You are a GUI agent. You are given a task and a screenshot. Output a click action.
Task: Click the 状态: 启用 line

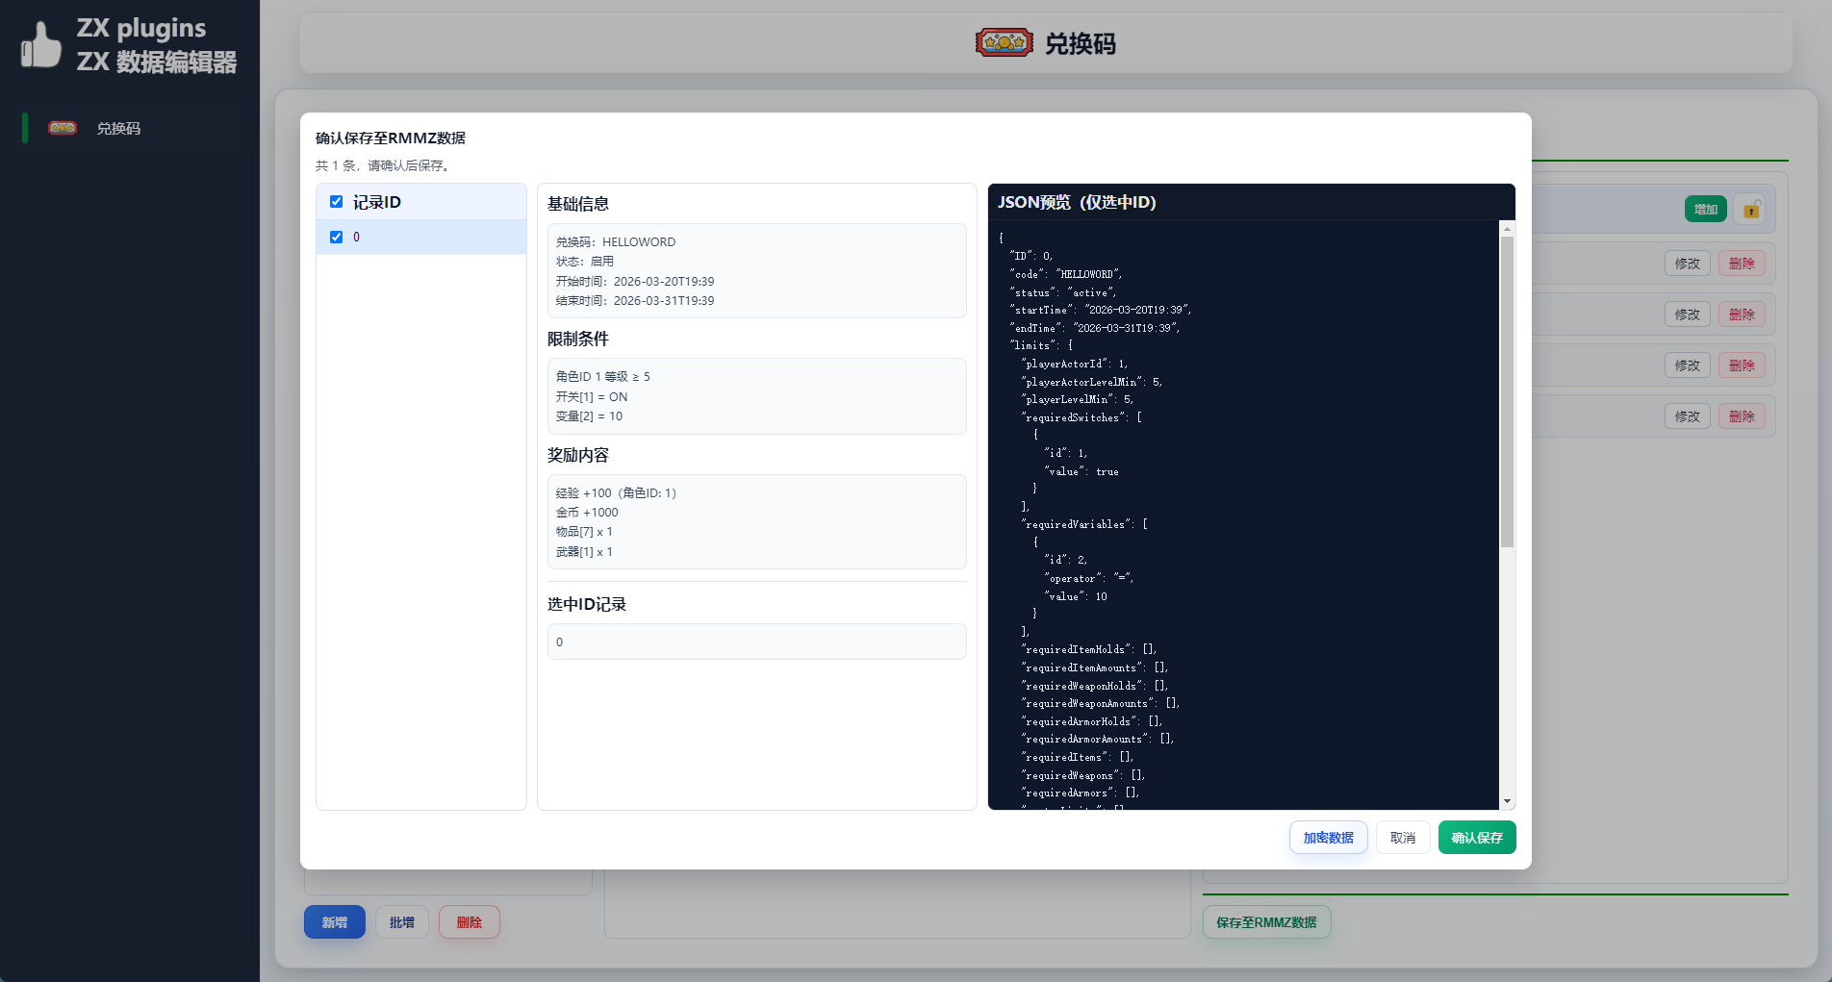pos(585,262)
